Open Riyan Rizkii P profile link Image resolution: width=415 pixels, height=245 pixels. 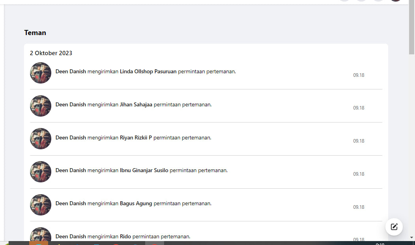pos(136,138)
